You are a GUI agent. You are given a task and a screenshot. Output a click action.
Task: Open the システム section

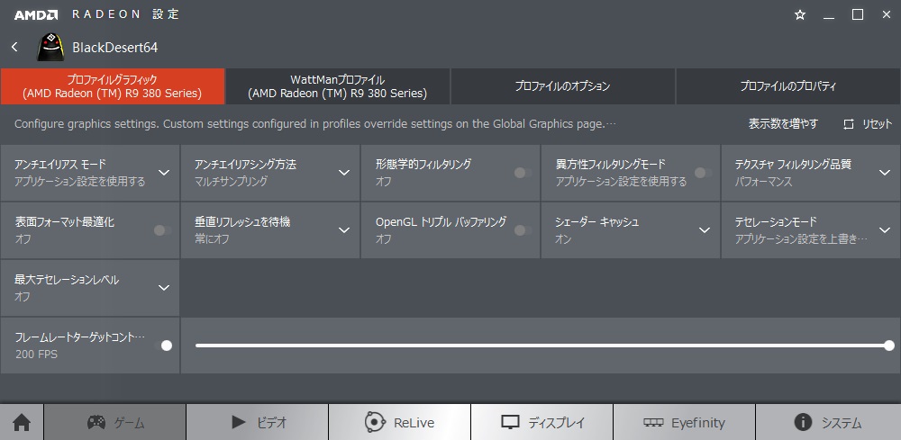click(x=828, y=423)
